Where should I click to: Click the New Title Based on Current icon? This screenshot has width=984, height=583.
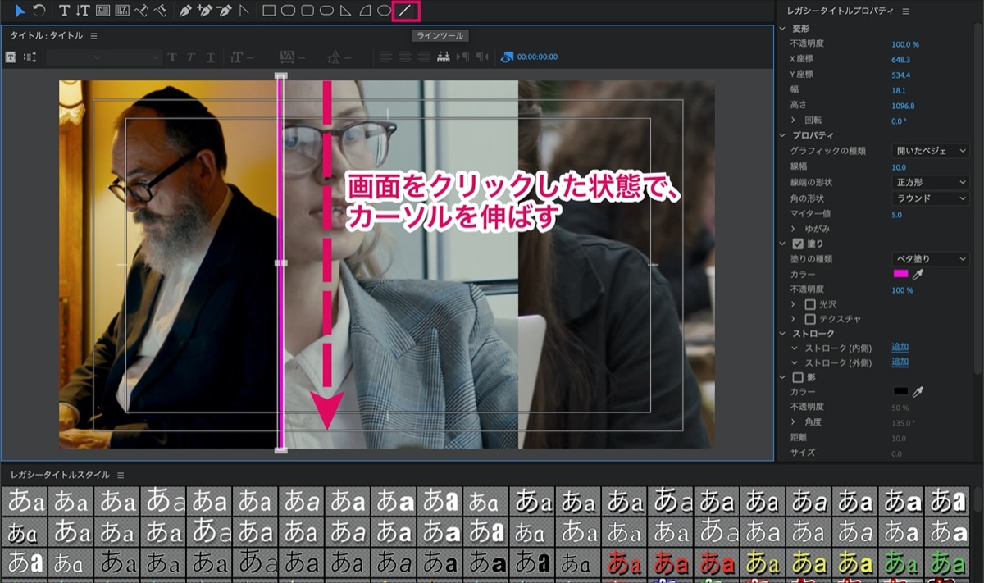click(11, 57)
